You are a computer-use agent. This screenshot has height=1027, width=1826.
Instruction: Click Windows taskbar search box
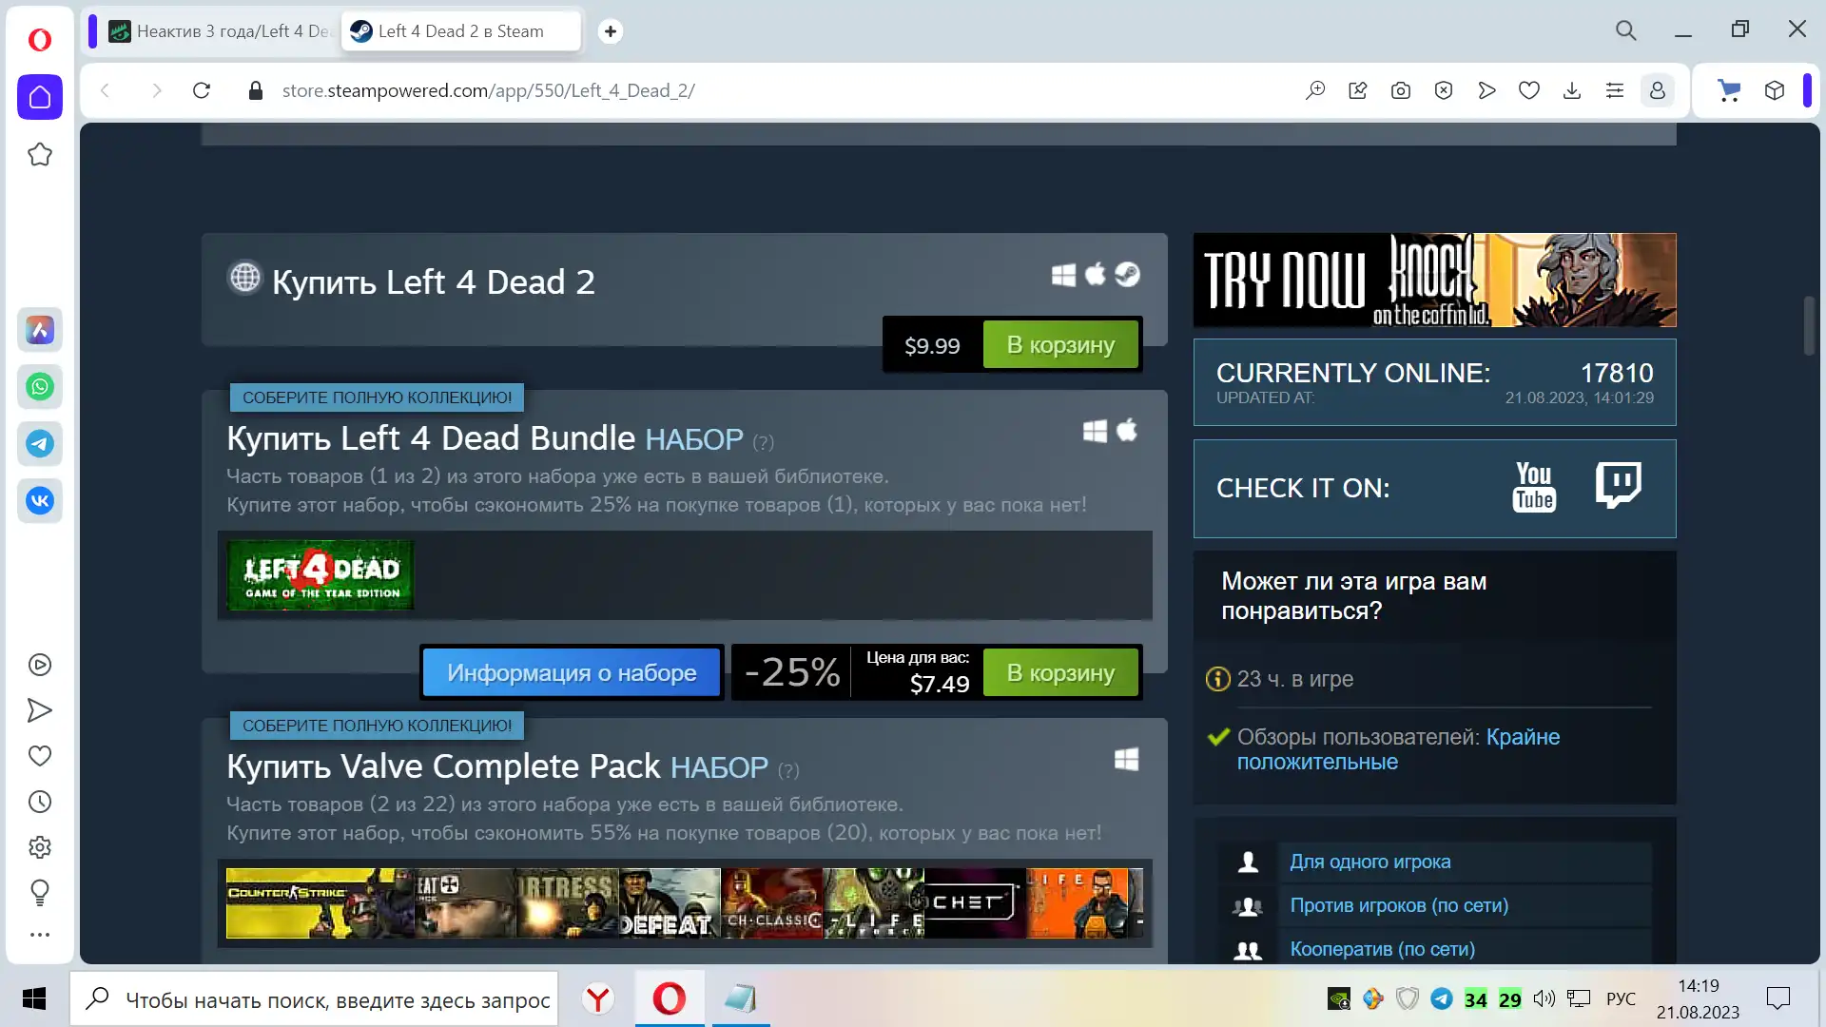pos(314,998)
